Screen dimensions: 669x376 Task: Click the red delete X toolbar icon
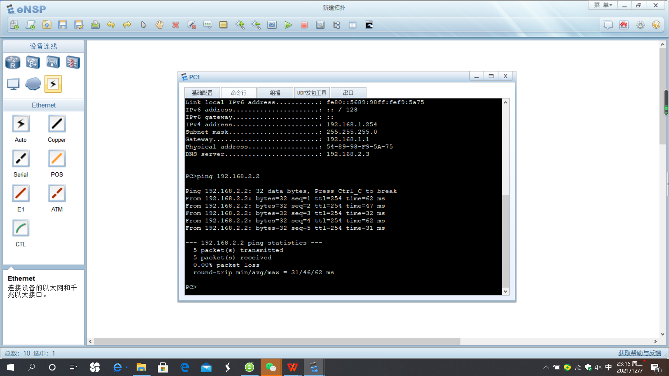click(176, 25)
